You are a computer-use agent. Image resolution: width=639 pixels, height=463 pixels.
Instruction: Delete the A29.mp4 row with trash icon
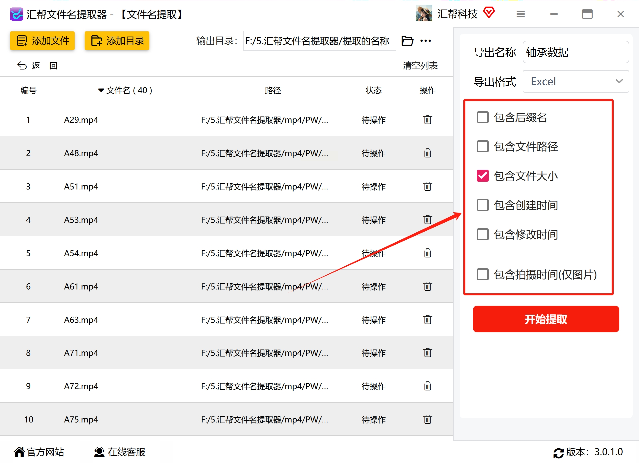tap(427, 119)
